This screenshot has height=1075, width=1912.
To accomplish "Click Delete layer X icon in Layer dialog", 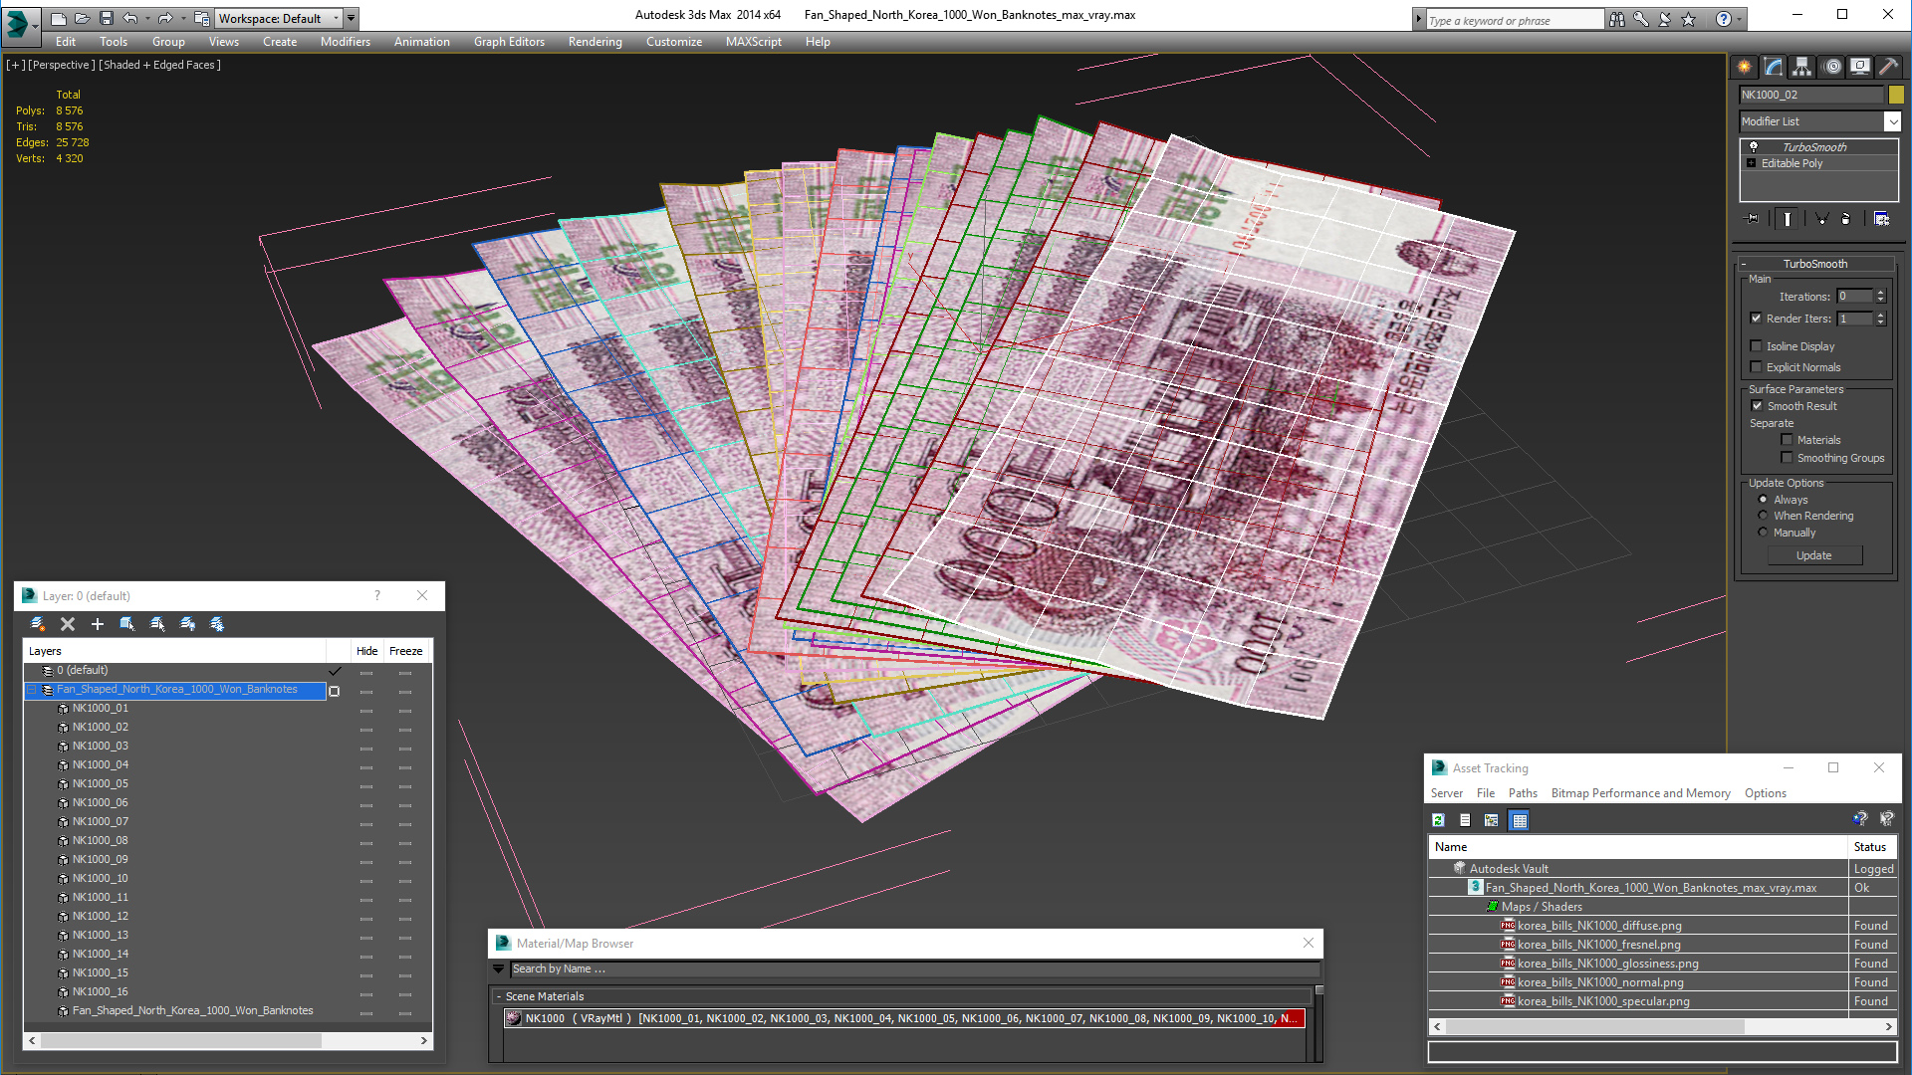I will 68,624.
